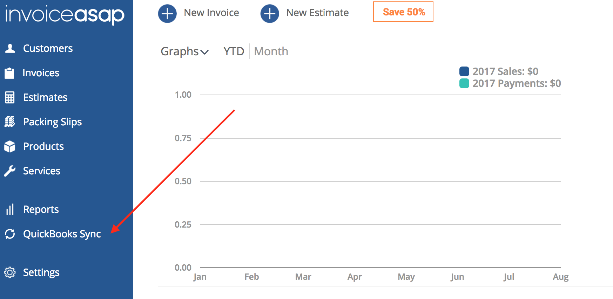Screen dimensions: 613x299
Task: Click the Estimates calculator icon
Action: coord(10,97)
